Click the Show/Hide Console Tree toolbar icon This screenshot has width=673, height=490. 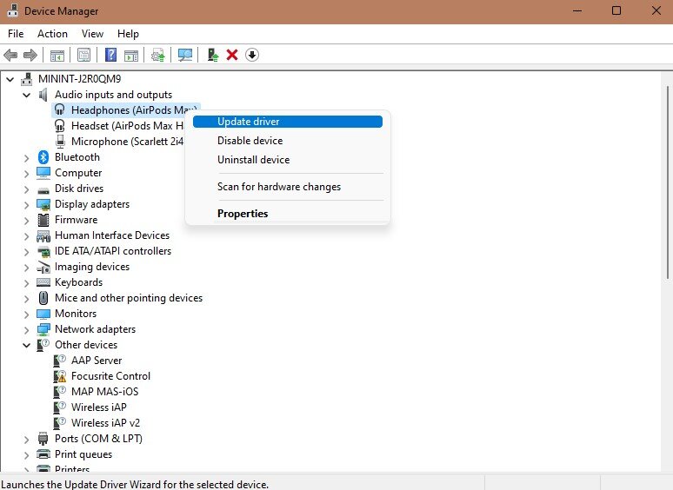[x=57, y=55]
